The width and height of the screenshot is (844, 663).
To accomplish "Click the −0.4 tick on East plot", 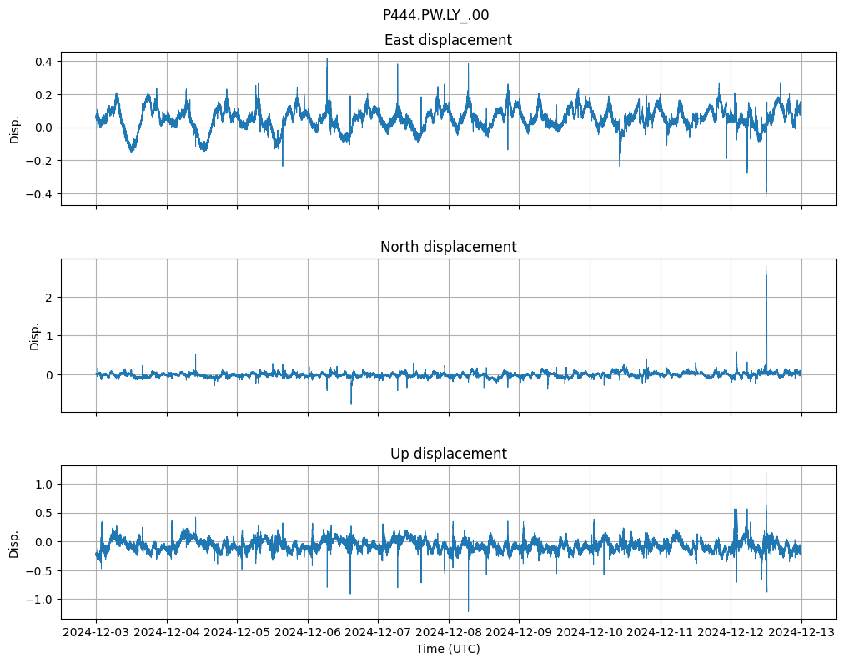I will 40,194.
